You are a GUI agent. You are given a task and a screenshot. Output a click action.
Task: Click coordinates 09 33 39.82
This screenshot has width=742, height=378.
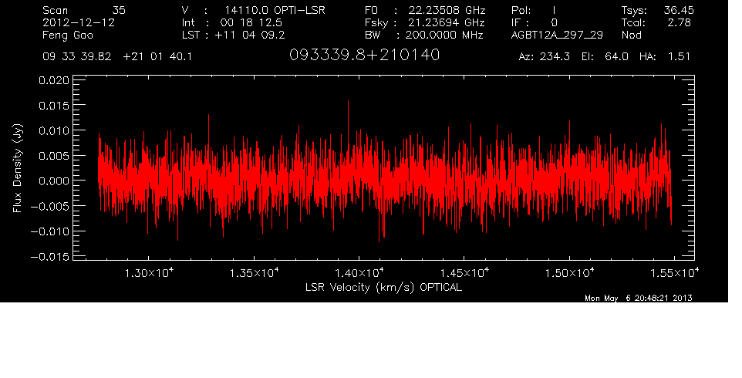[x=76, y=57]
